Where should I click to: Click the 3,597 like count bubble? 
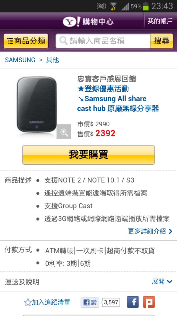point(111,302)
